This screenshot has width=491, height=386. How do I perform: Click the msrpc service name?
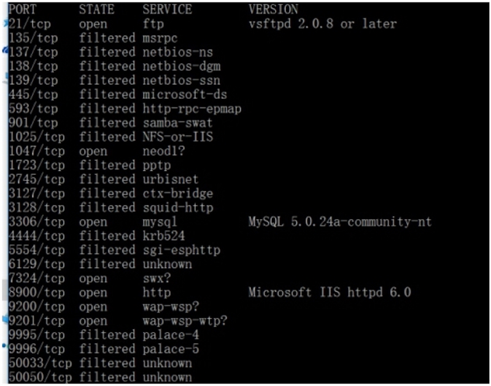point(160,38)
